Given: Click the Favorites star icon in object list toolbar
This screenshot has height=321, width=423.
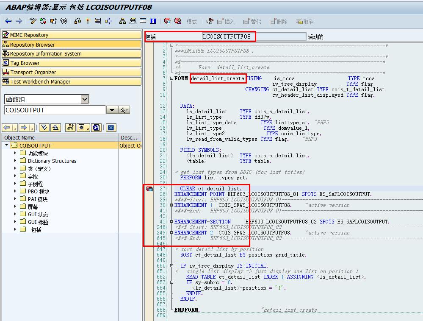Looking at the screenshot, I should click(x=81, y=128).
